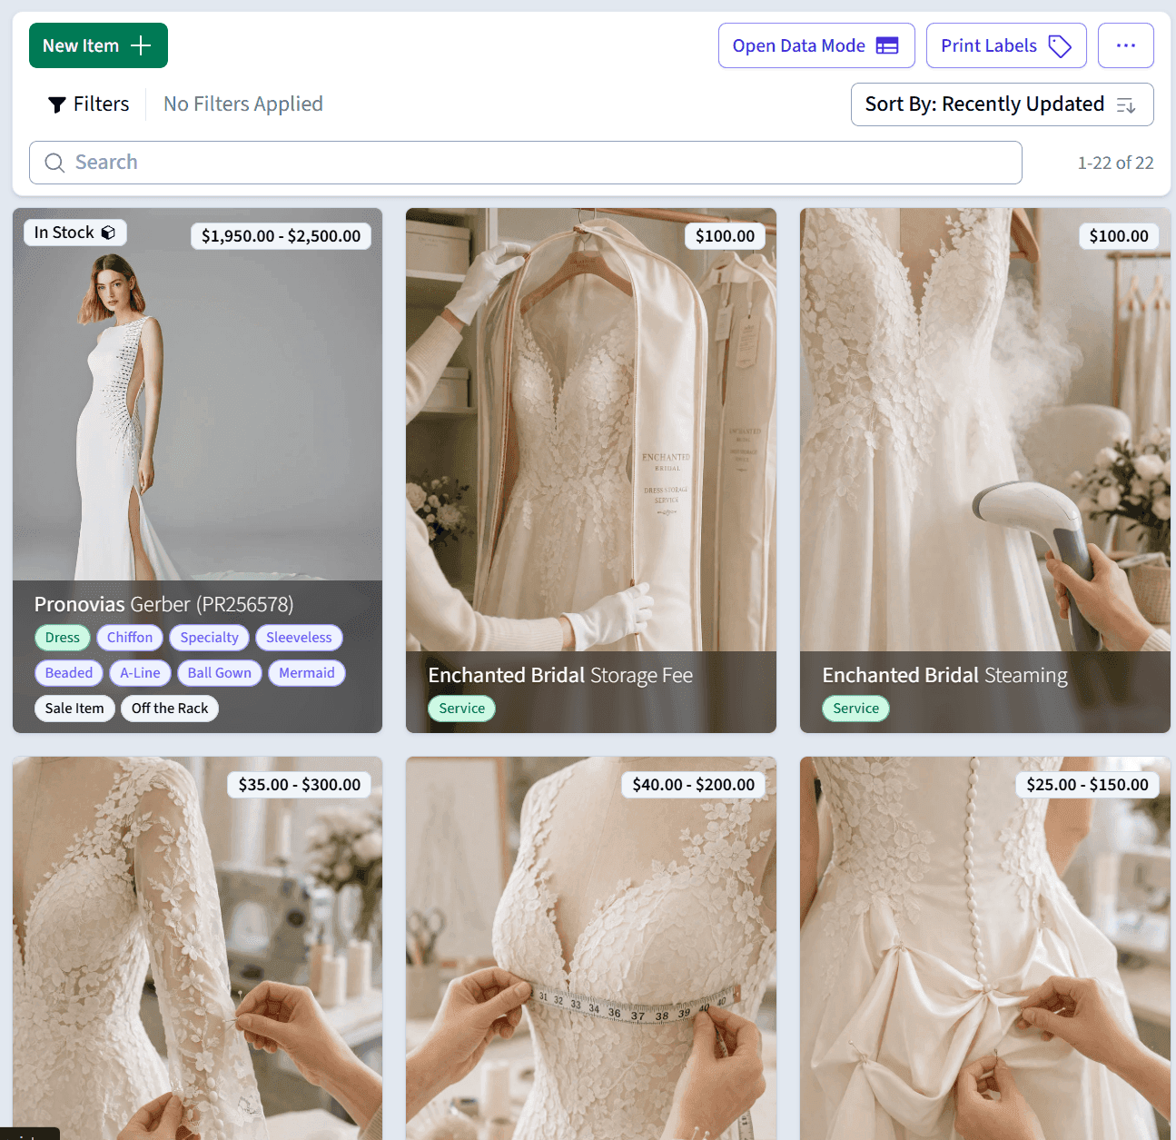The width and height of the screenshot is (1176, 1140).
Task: Select the Beaded tag
Action: tap(69, 673)
